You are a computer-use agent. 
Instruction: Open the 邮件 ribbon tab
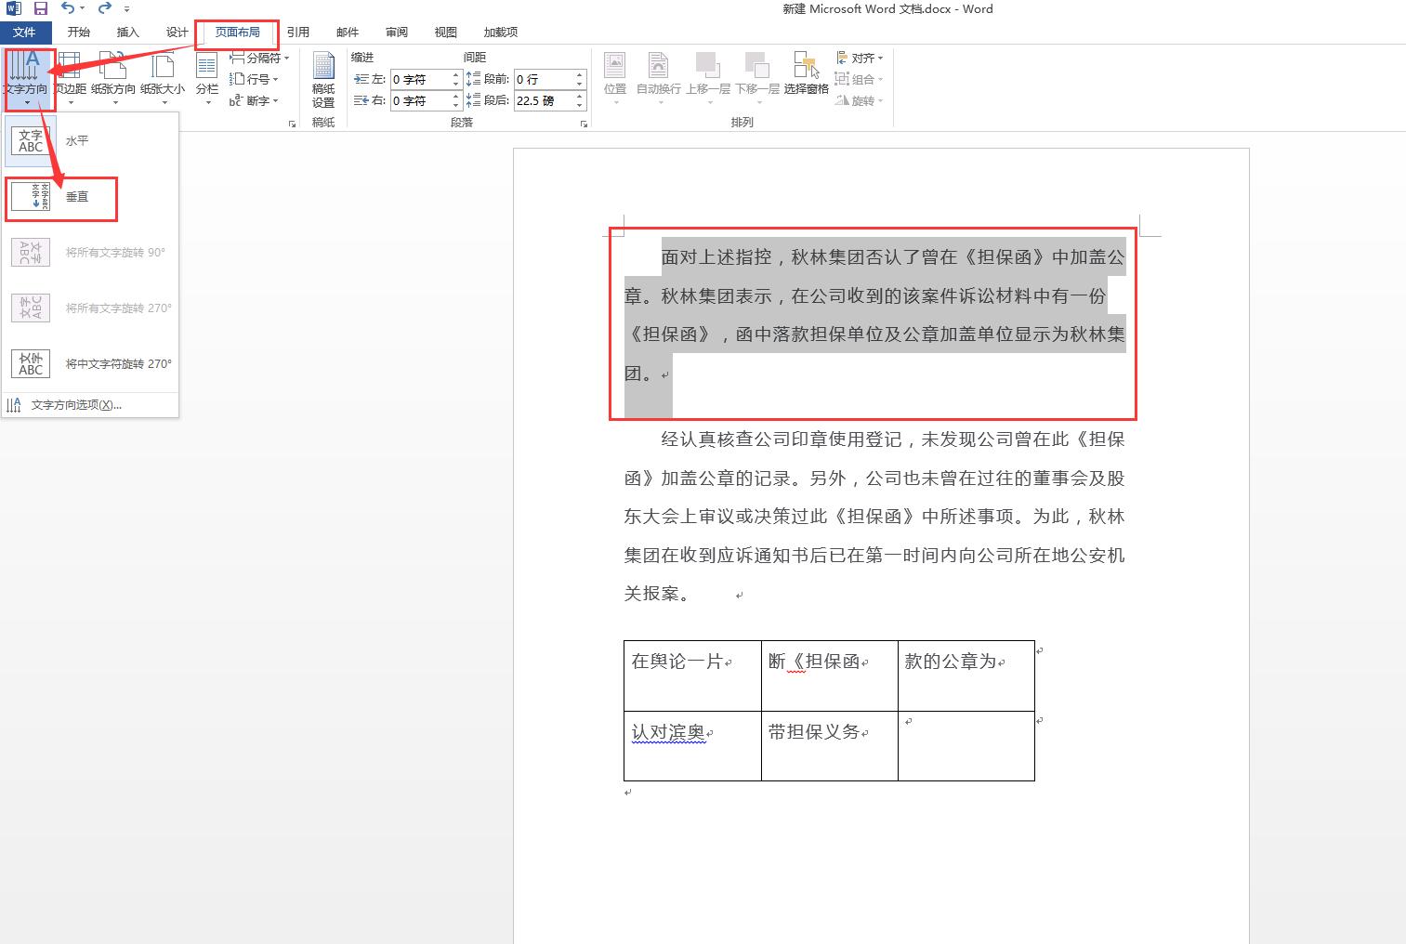pos(348,33)
